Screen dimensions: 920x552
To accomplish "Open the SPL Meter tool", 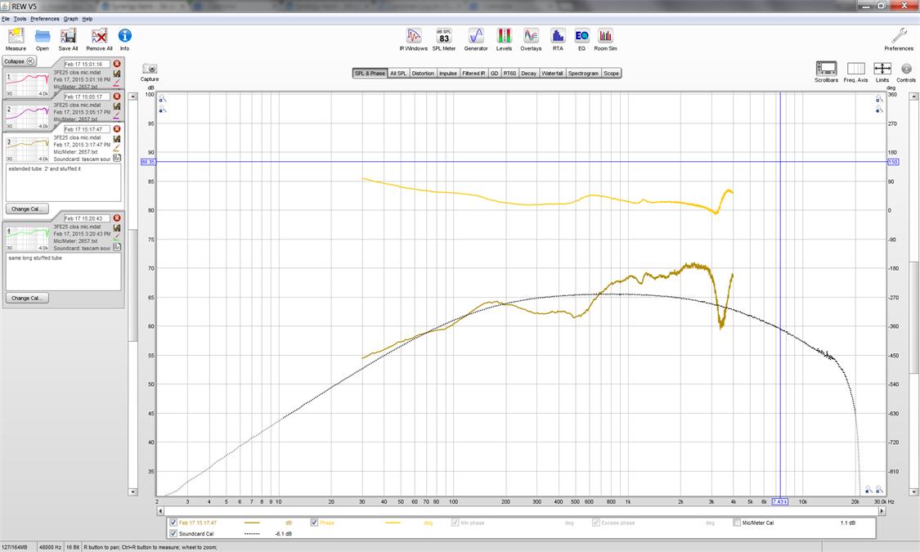I will pos(444,36).
